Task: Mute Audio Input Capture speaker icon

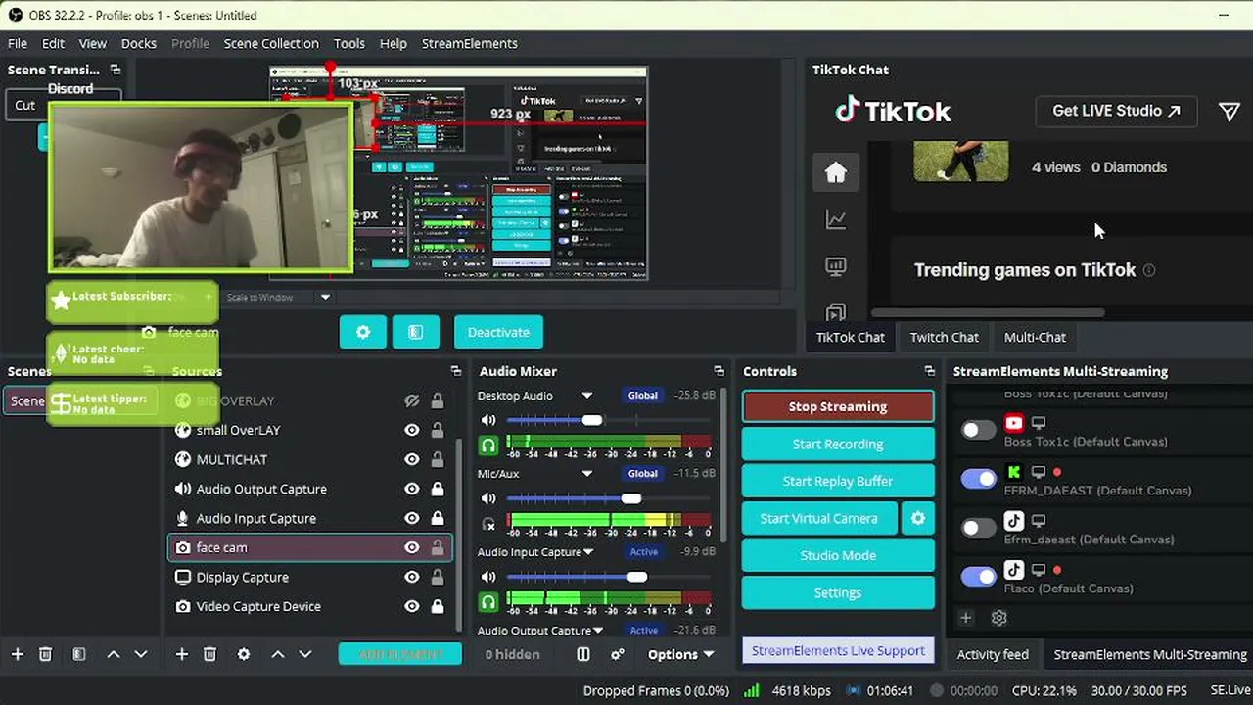Action: tap(487, 577)
